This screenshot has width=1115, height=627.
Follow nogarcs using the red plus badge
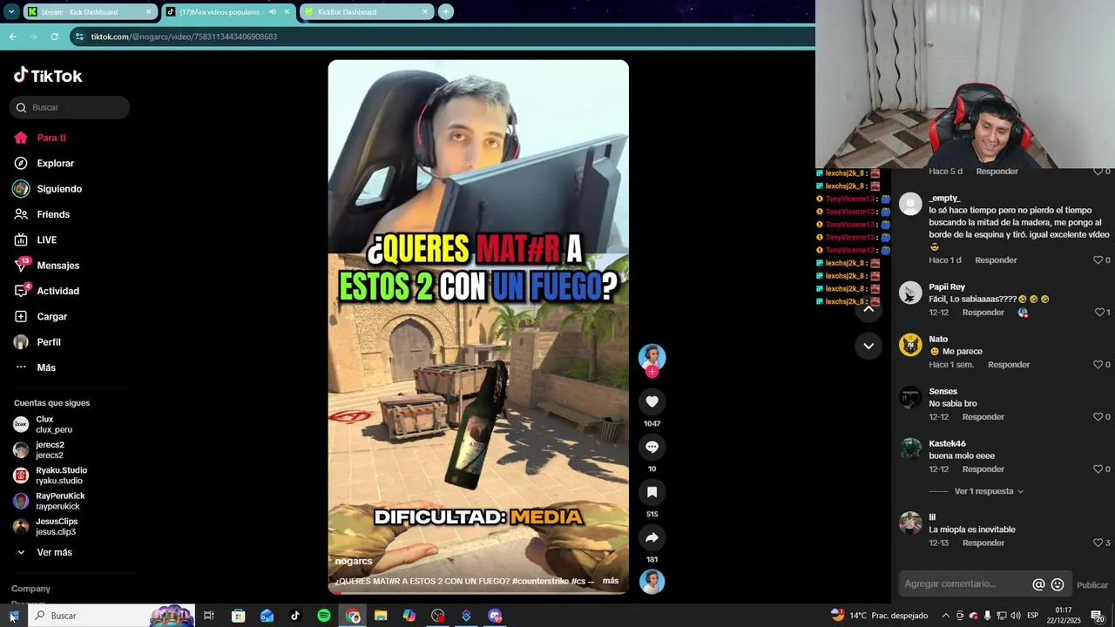pos(652,372)
